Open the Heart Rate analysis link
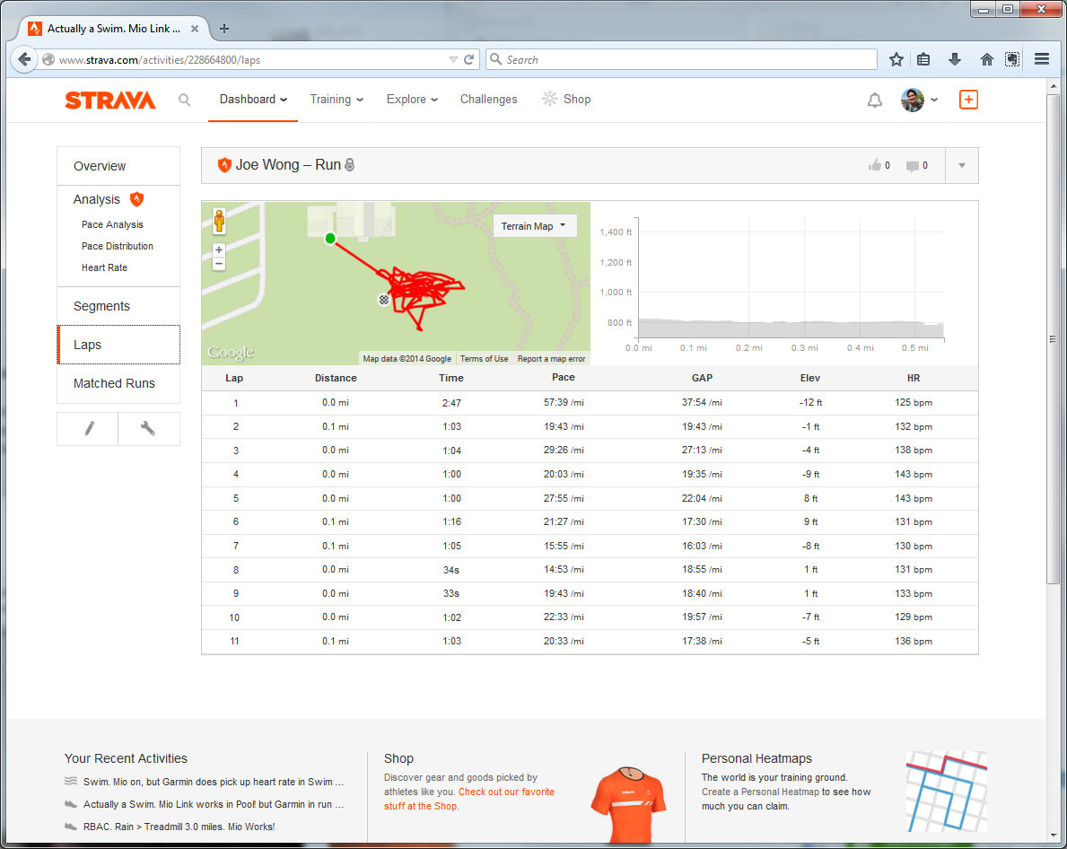Screen dimensions: 1067x849 pyautogui.click(x=104, y=267)
